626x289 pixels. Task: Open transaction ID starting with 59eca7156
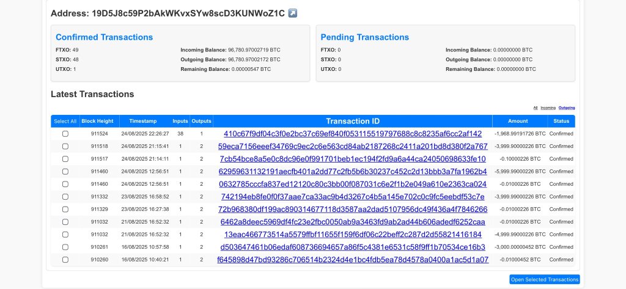pyautogui.click(x=353, y=146)
